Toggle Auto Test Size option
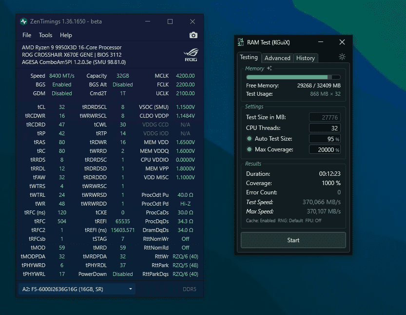Image resolution: width=406 pixels, height=315 pixels. 250,139
